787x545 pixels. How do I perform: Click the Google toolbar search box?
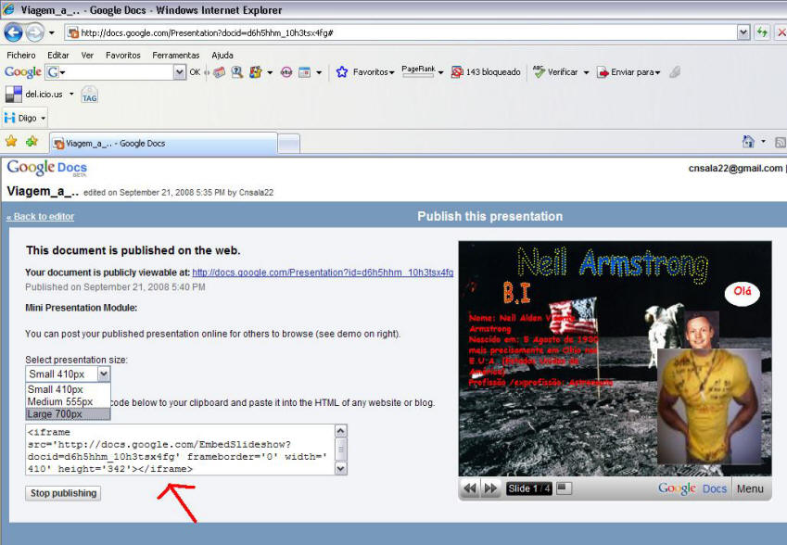tap(117, 72)
